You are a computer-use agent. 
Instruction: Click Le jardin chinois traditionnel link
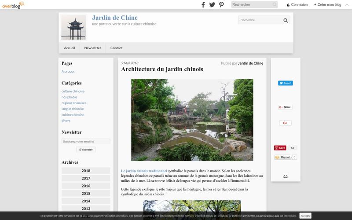pyautogui.click(x=144, y=171)
